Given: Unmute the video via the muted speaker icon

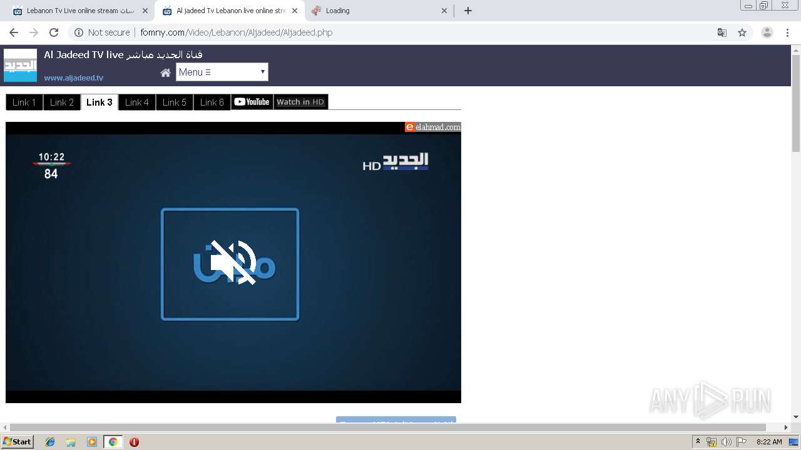Looking at the screenshot, I should coord(233,262).
